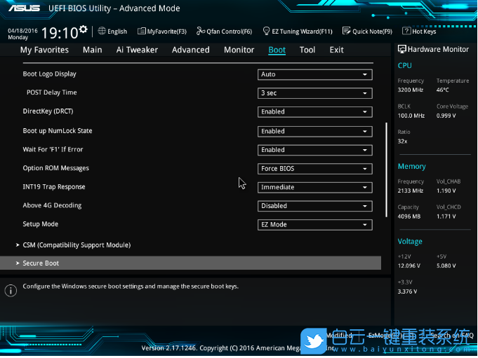The height and width of the screenshot is (358, 478).
Task: Show the Hot Keys help
Action: (x=419, y=32)
